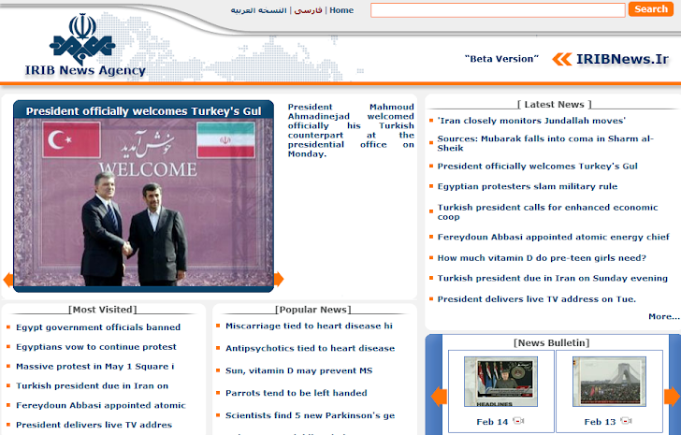Screen dimensions: 681x435
Task: Open 'Sun, vitamin D may prevent MS'
Action: tap(298, 370)
